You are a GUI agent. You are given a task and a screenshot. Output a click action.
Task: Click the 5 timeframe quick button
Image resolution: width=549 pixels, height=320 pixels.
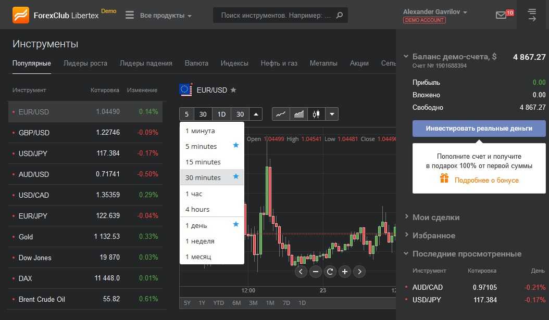186,114
